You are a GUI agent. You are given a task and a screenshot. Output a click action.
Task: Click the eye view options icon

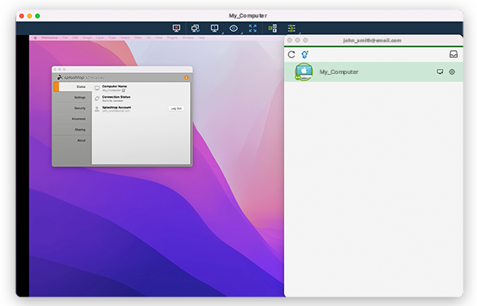click(234, 29)
